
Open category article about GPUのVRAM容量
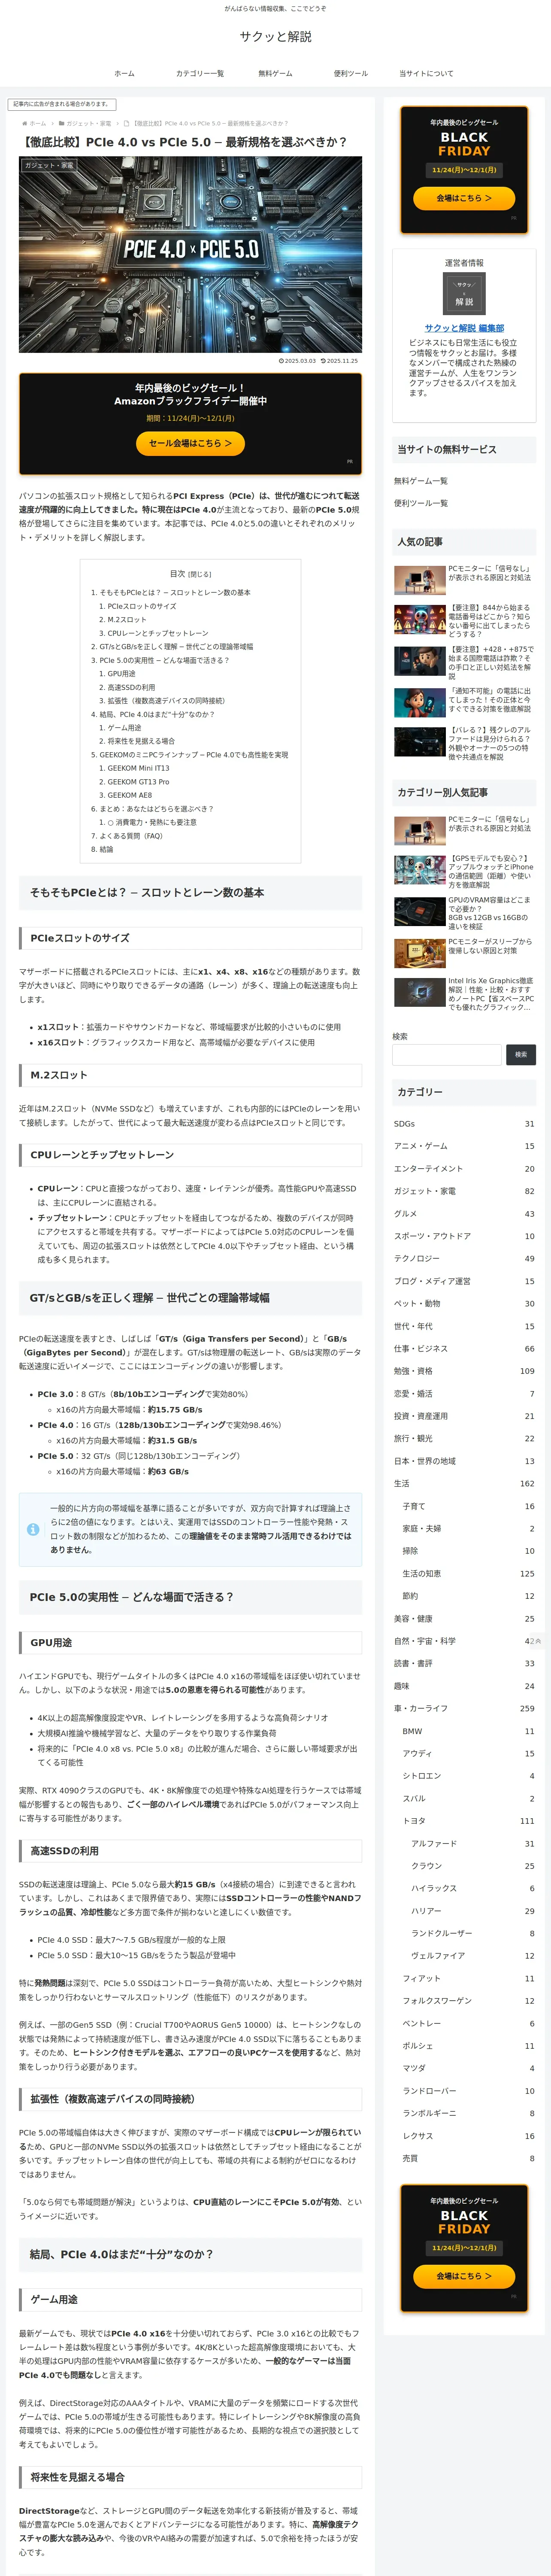coord(464,913)
